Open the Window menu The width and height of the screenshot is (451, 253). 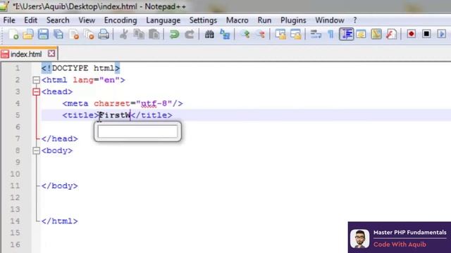[x=330, y=20]
